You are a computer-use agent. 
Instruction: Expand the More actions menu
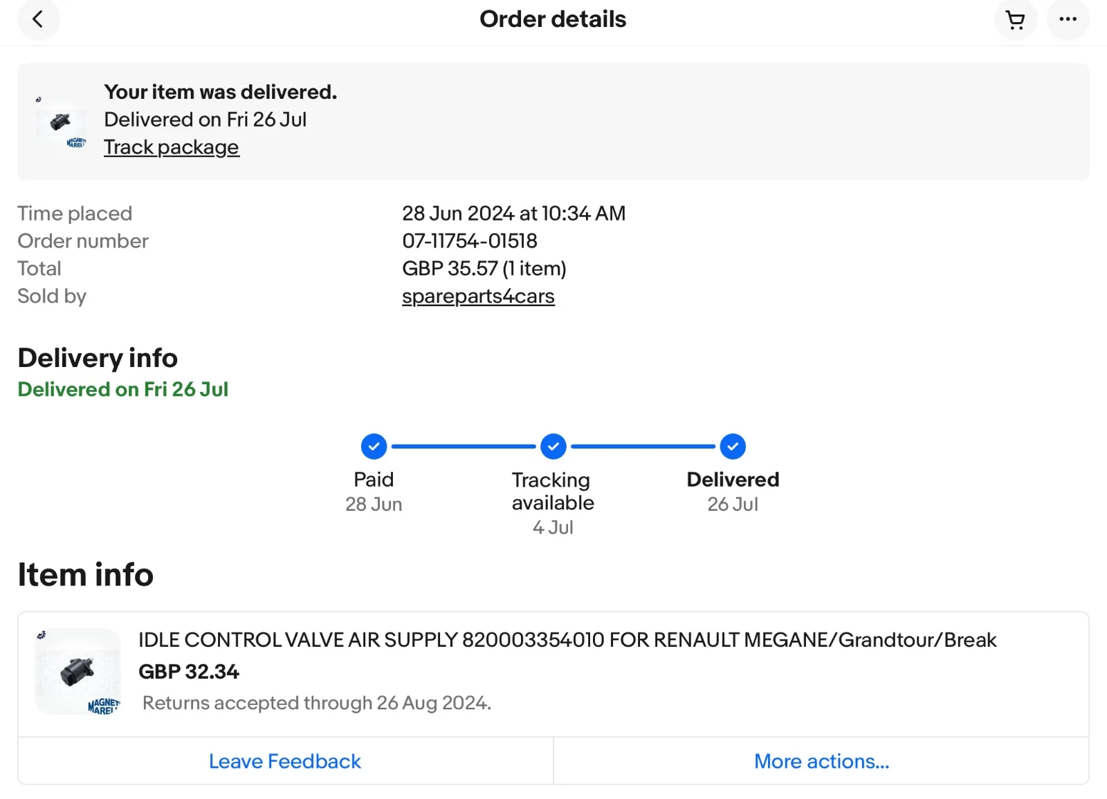(x=821, y=761)
